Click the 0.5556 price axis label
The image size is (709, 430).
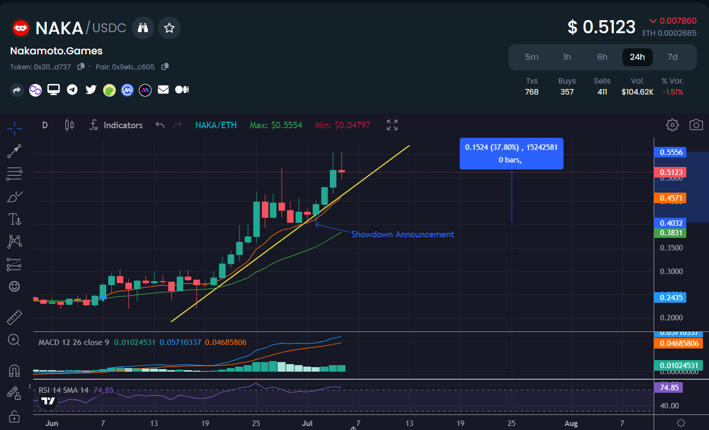pos(671,152)
